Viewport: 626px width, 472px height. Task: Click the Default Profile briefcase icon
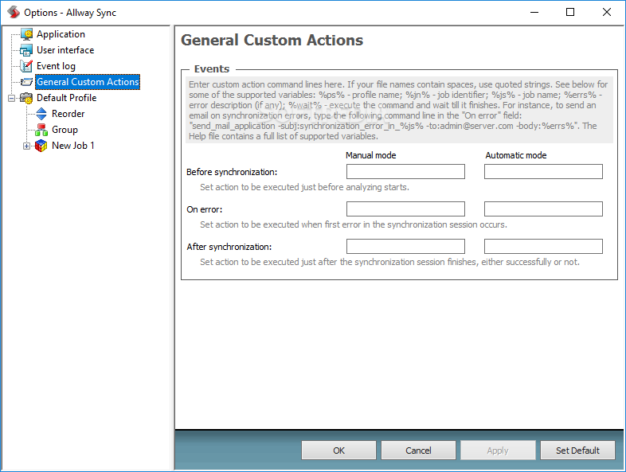pyautogui.click(x=26, y=98)
